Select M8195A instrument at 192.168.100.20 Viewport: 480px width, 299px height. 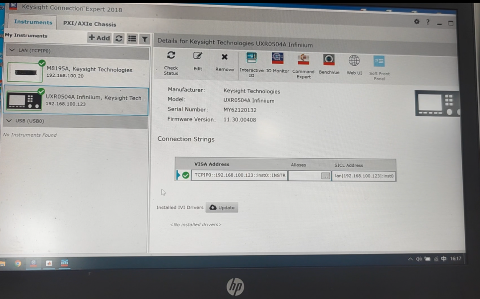coord(76,72)
